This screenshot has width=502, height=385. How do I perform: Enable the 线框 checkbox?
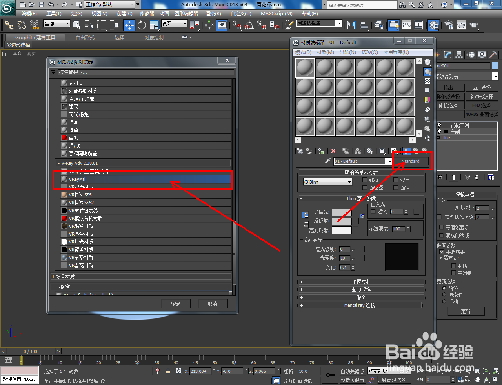pyautogui.click(x=365, y=180)
